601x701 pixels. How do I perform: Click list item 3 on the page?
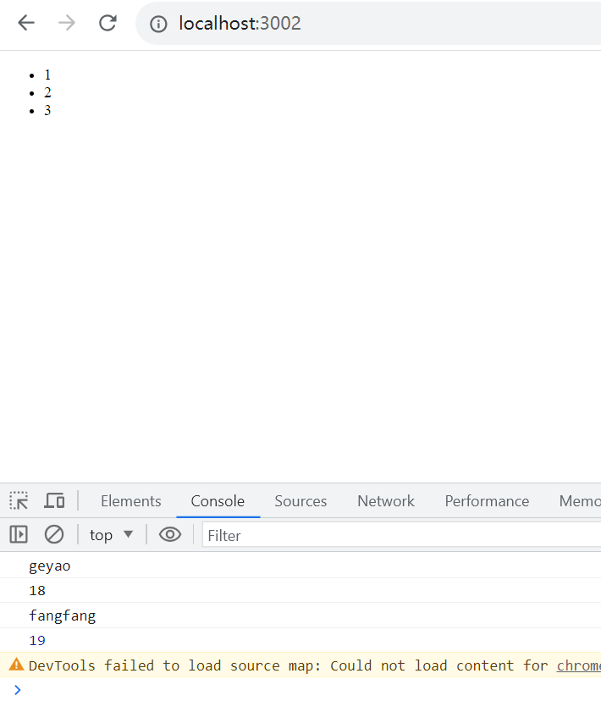47,110
